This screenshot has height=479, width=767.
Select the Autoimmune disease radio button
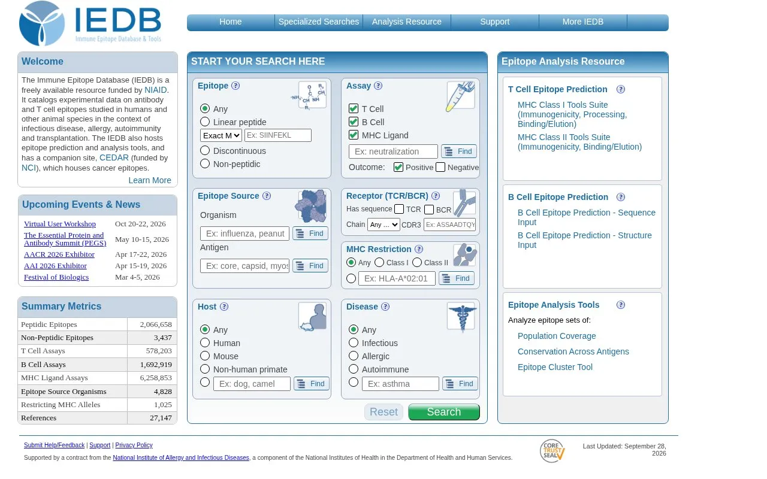pos(354,369)
